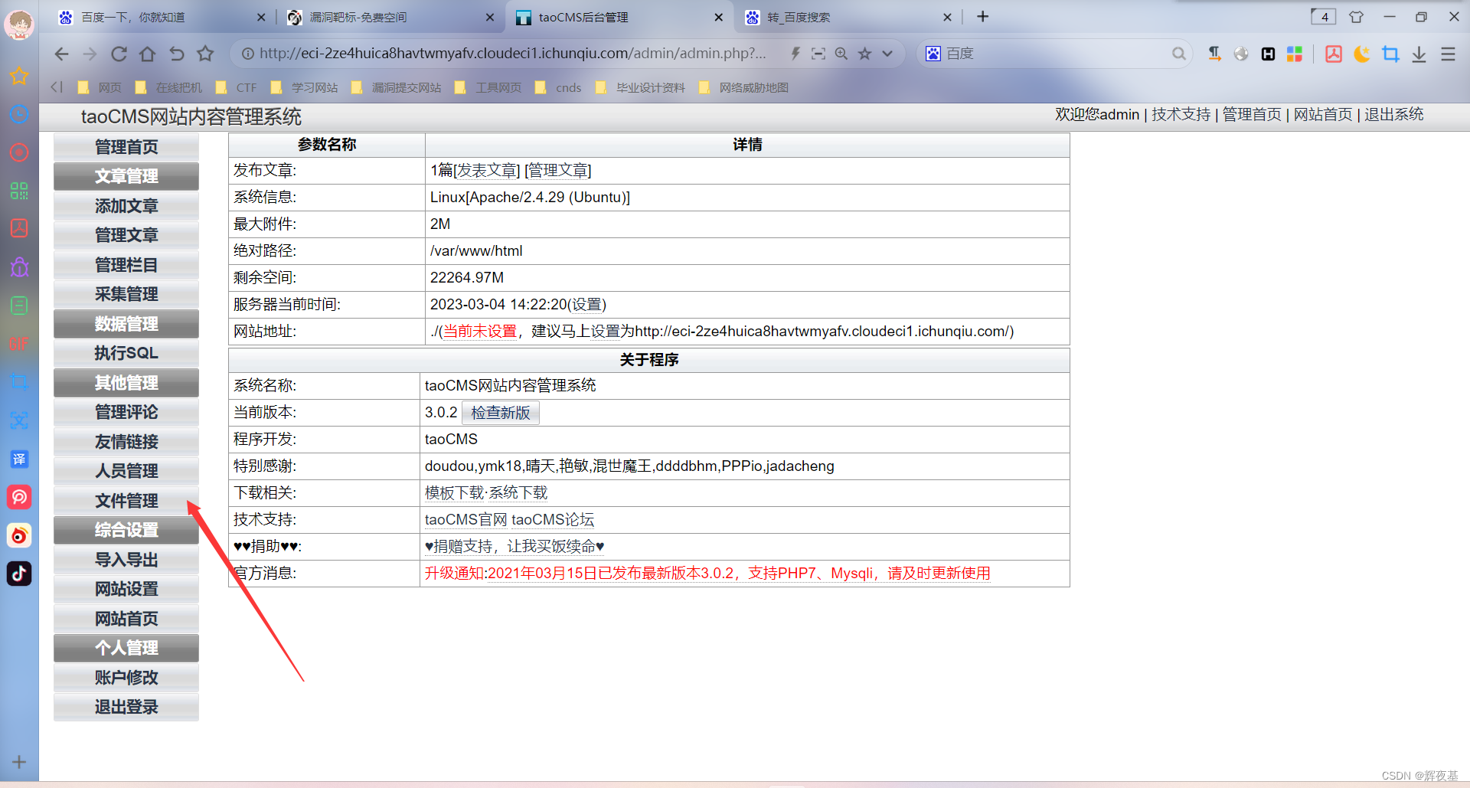1470x788 pixels.
Task: Expand the address bar dropdown chevron
Action: point(887,54)
